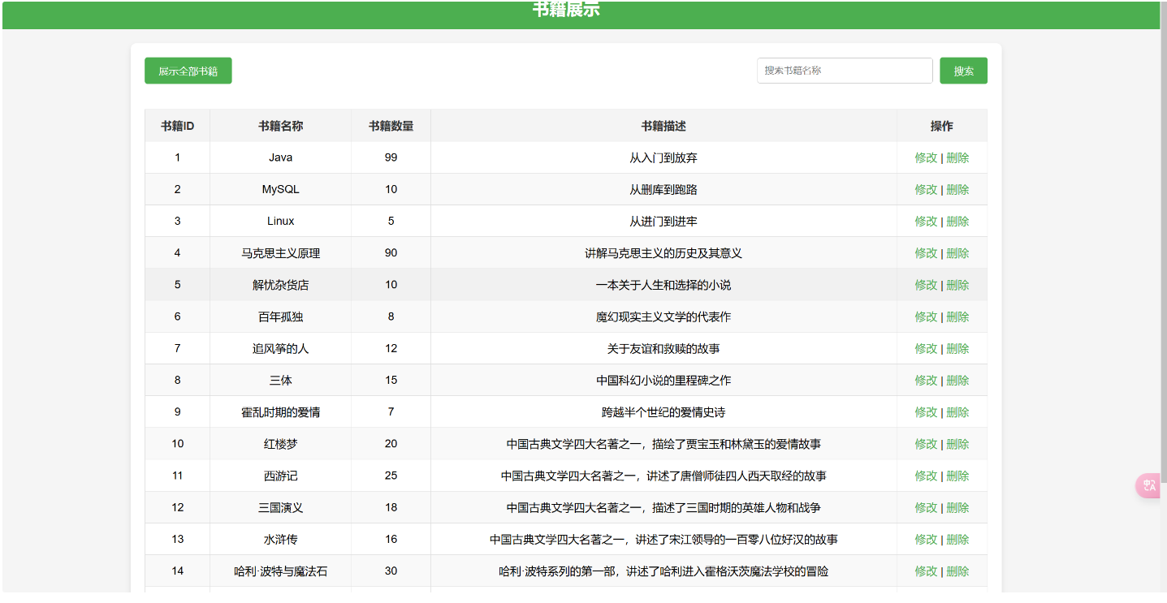Click the book name 追风筝的人
Image resolution: width=1167 pixels, height=603 pixels.
click(281, 348)
